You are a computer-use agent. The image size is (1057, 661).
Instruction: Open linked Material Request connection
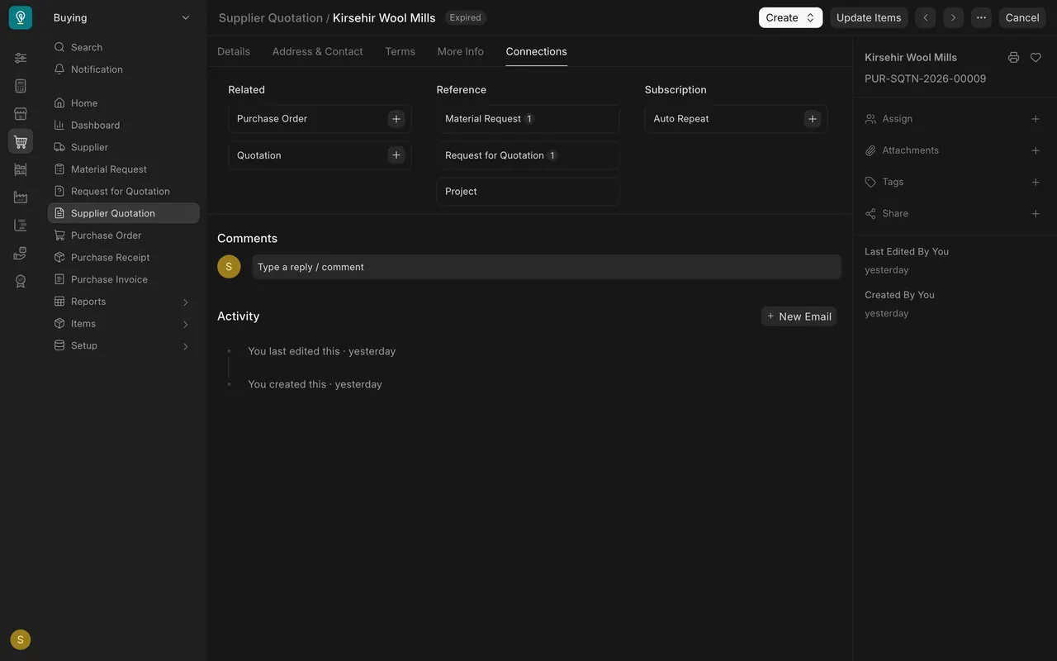point(483,119)
